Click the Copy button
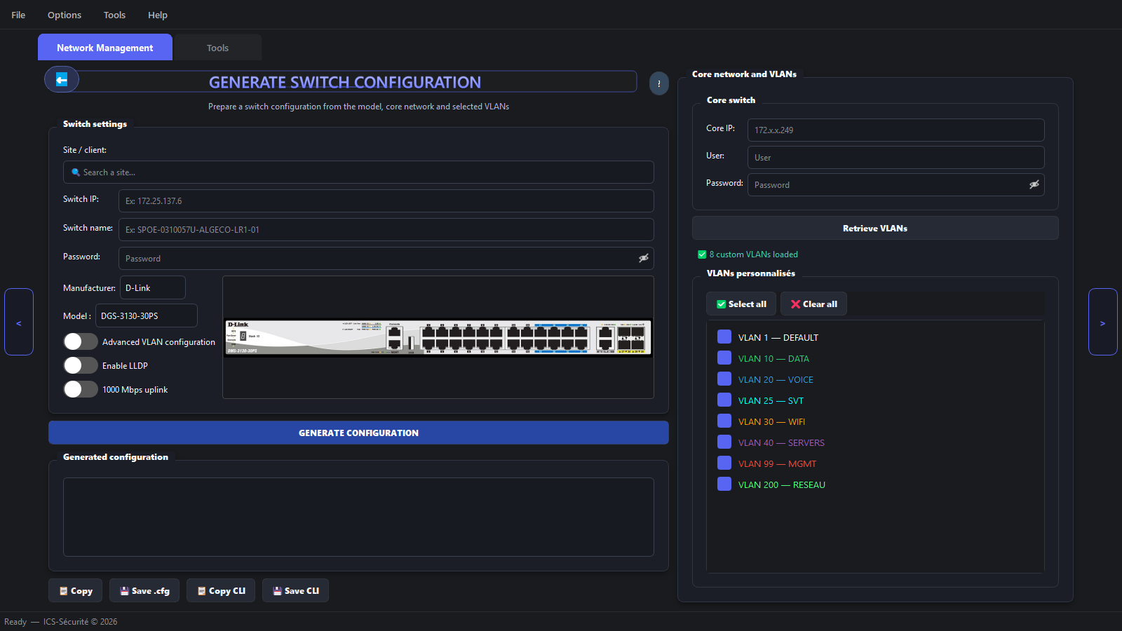The height and width of the screenshot is (631, 1122). coord(76,590)
